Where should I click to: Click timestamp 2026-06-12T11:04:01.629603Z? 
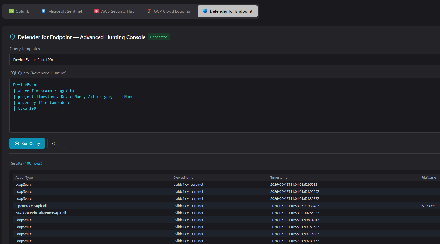click(294, 185)
